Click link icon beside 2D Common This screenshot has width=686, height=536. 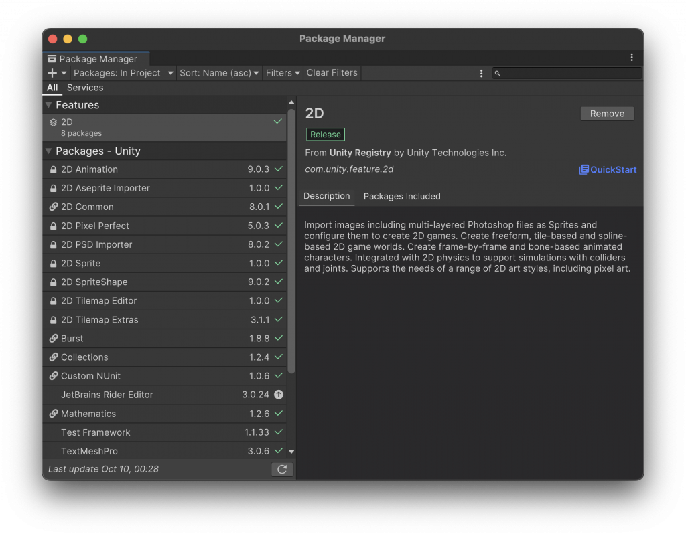(54, 207)
